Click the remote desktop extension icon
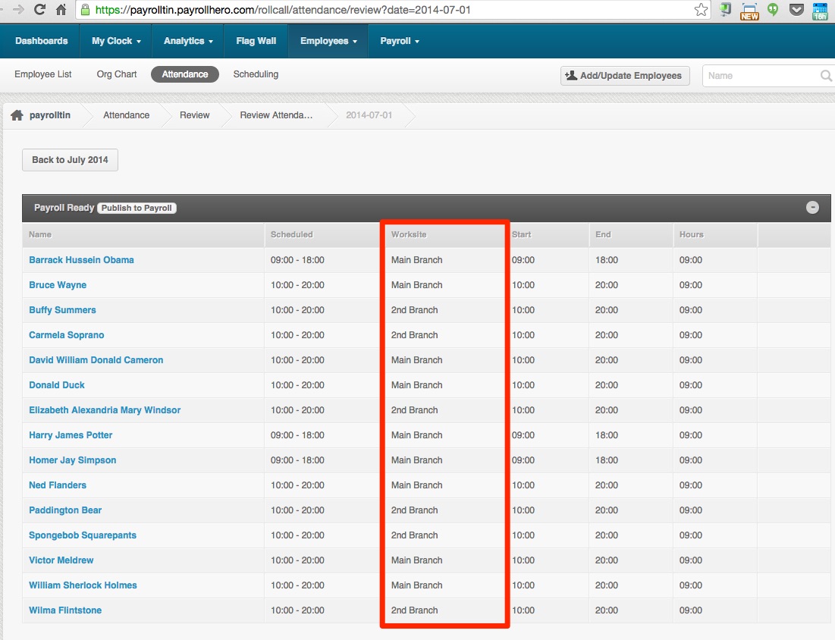The width and height of the screenshot is (835, 640). point(724,11)
